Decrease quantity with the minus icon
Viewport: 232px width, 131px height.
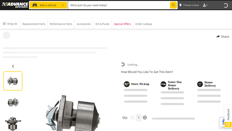(x=133, y=118)
